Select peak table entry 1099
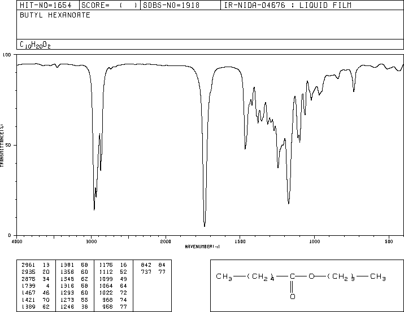404x312 pixels. coord(106,279)
